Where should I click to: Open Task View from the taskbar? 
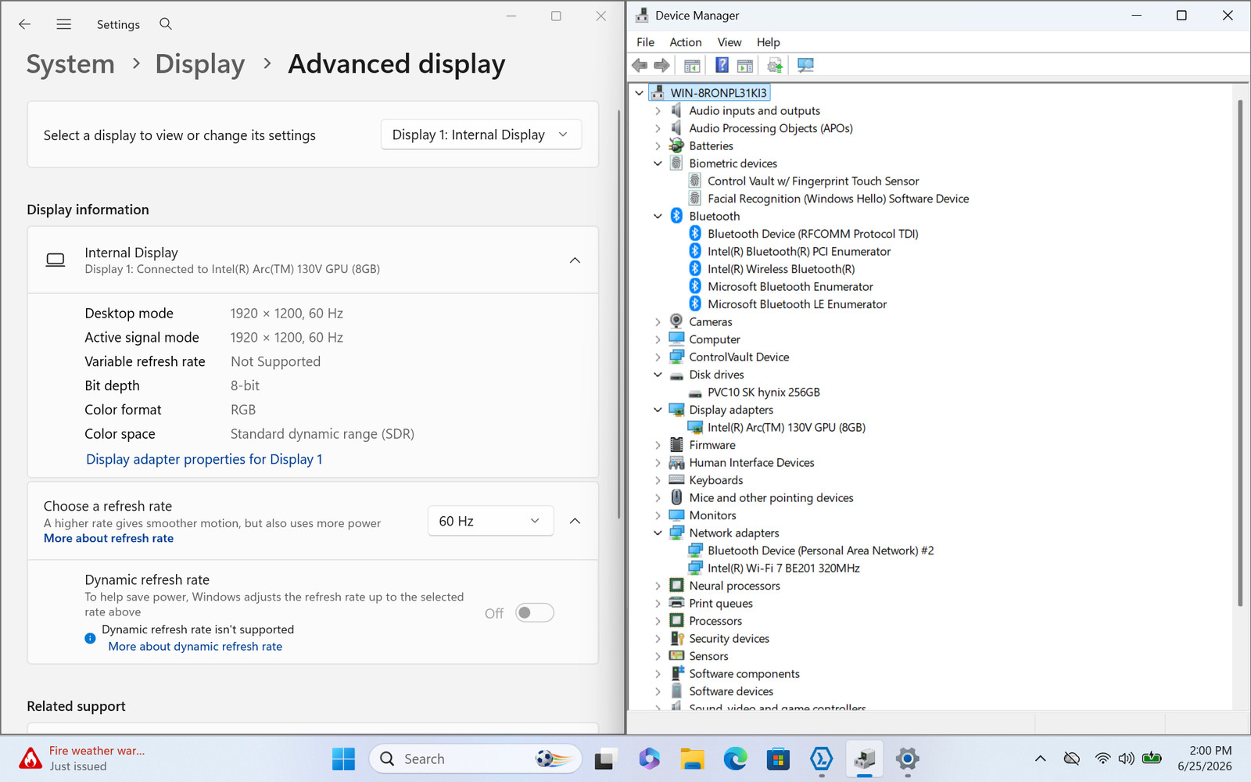tap(606, 759)
